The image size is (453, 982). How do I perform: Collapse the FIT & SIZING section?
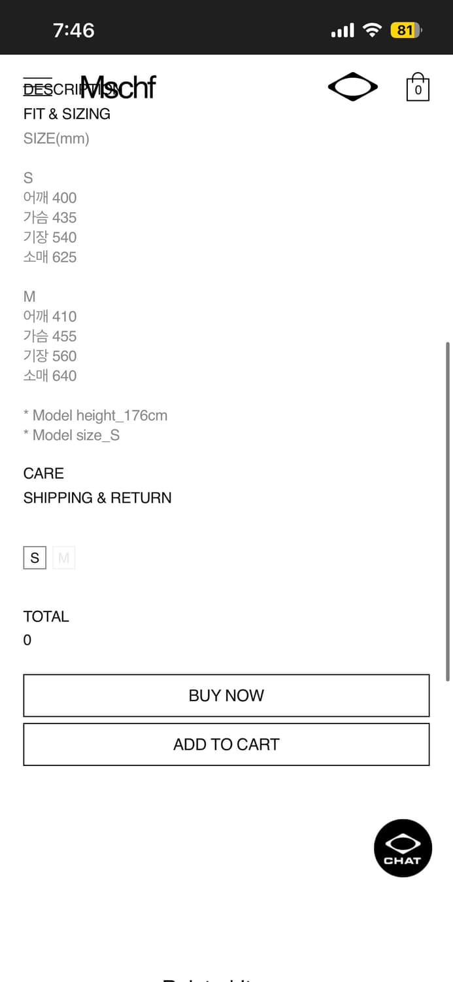67,114
